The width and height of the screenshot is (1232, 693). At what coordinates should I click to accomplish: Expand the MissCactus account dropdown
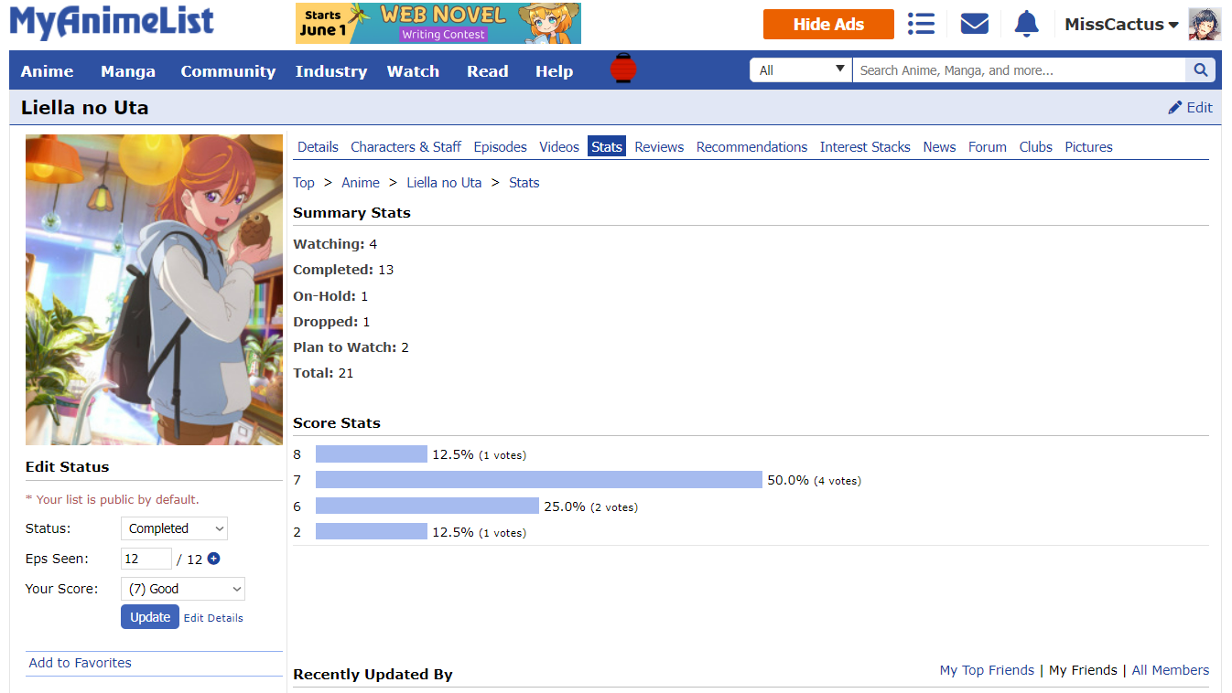coord(1121,25)
